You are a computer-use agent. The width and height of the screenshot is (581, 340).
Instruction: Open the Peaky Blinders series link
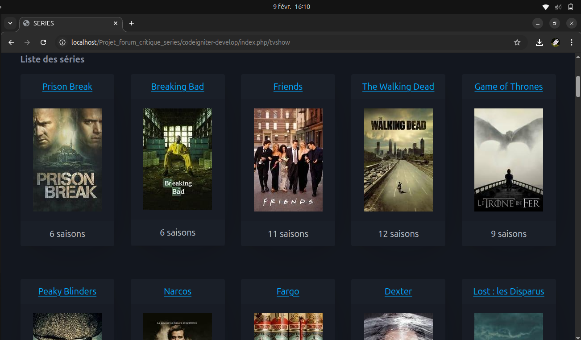(67, 291)
